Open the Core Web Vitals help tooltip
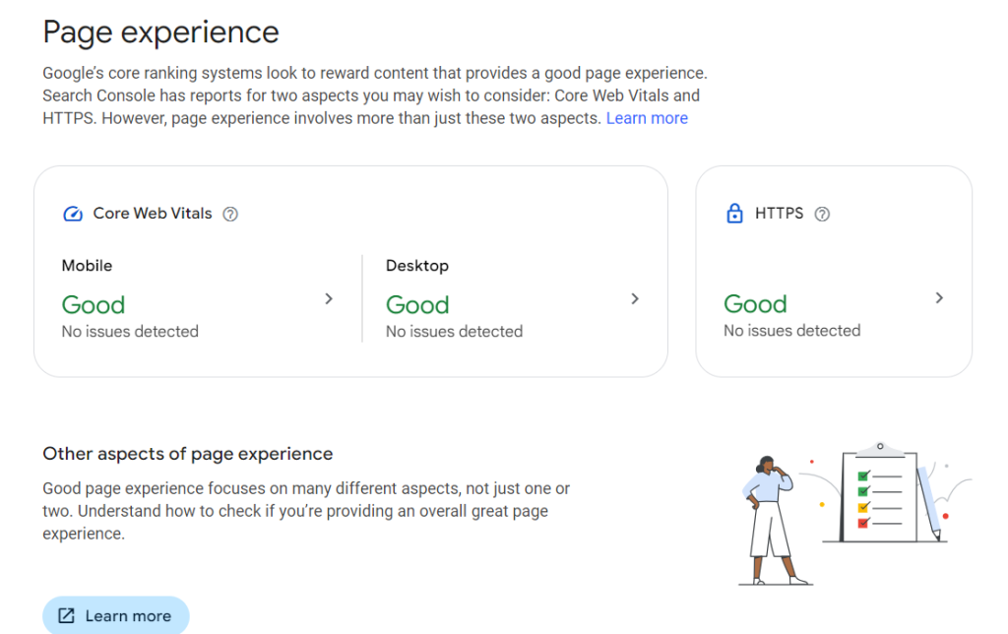This screenshot has width=1008, height=634. (229, 213)
